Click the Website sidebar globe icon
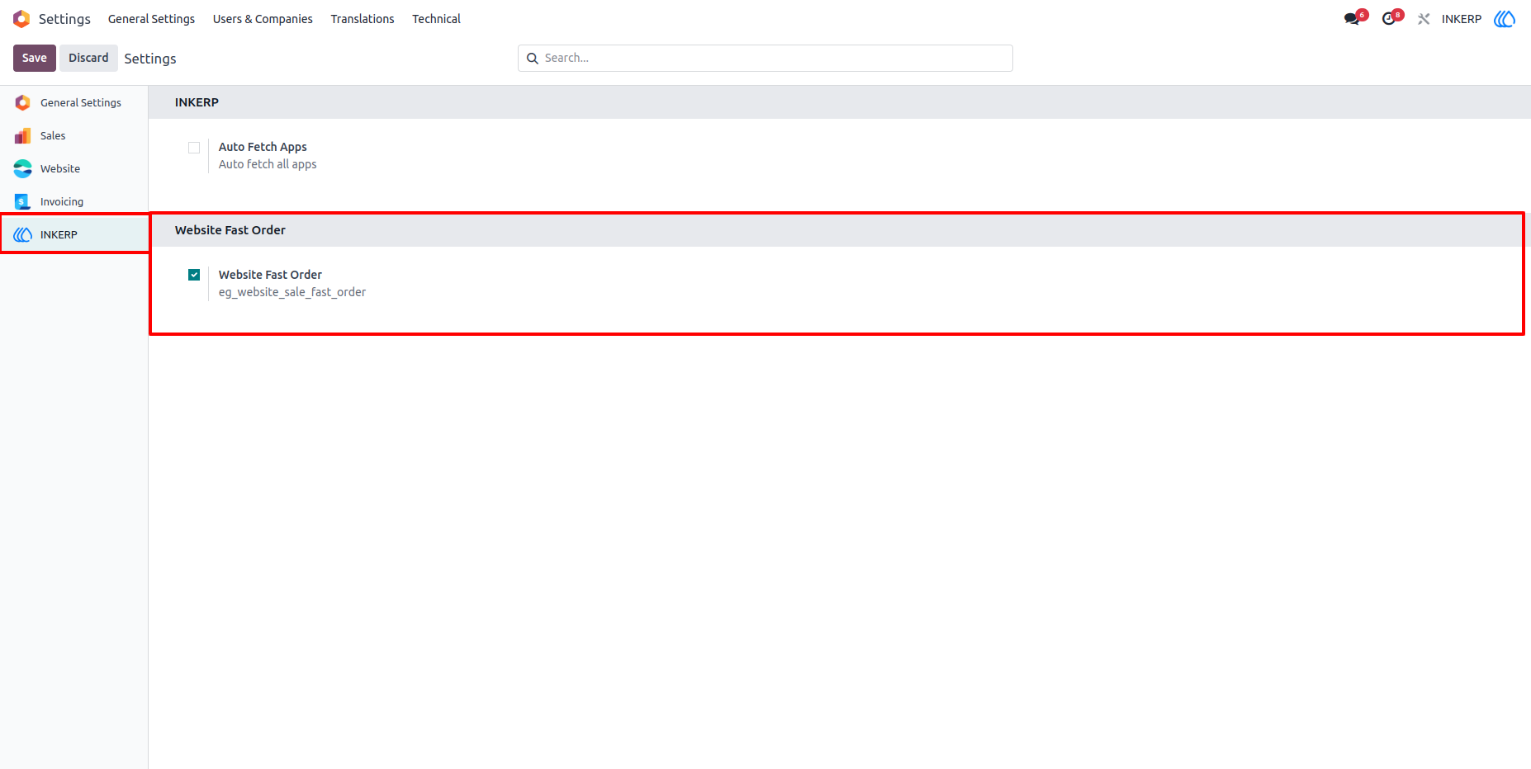The image size is (1531, 769). 23,168
